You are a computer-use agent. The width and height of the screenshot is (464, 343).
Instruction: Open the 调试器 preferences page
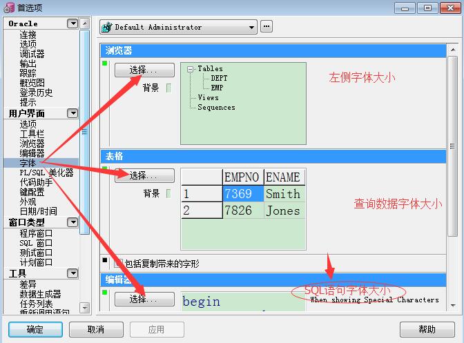coord(32,54)
